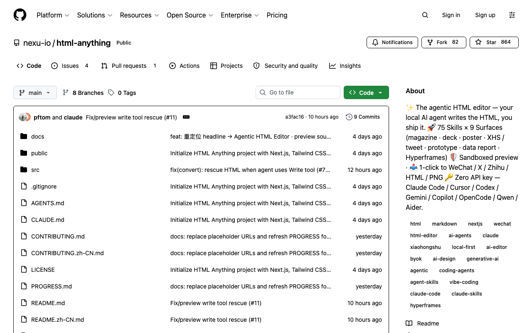Click the hyperframes topic tag

pos(425,306)
